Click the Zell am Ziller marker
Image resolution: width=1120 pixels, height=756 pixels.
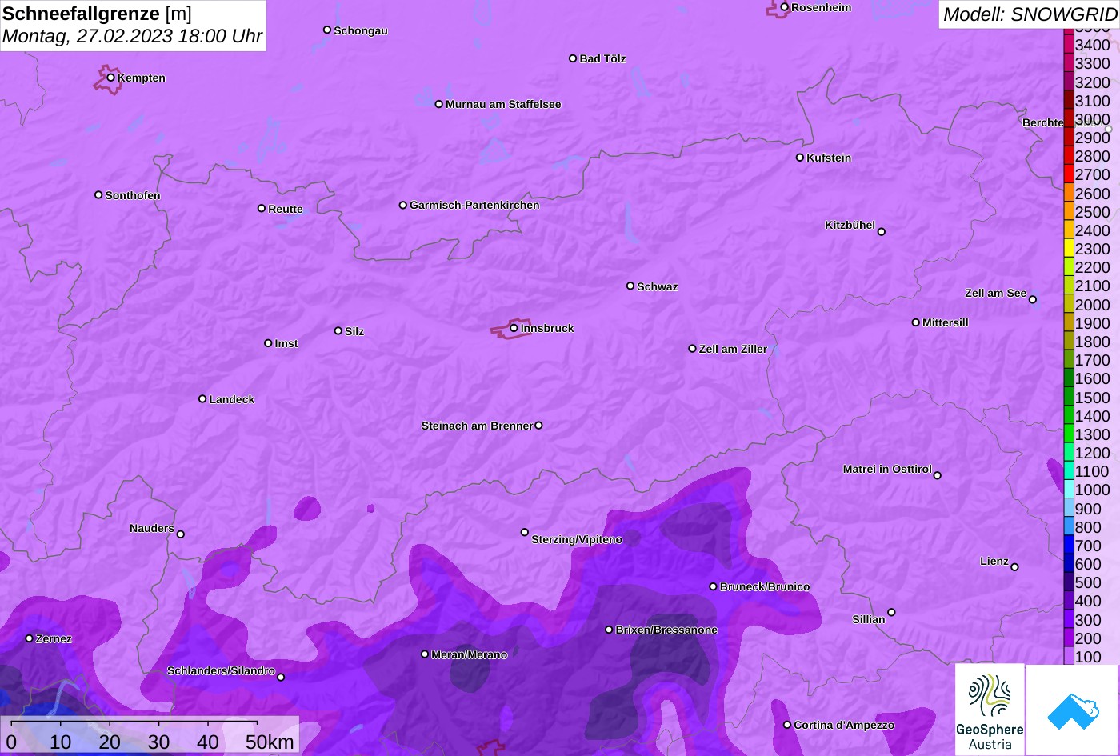click(x=693, y=349)
